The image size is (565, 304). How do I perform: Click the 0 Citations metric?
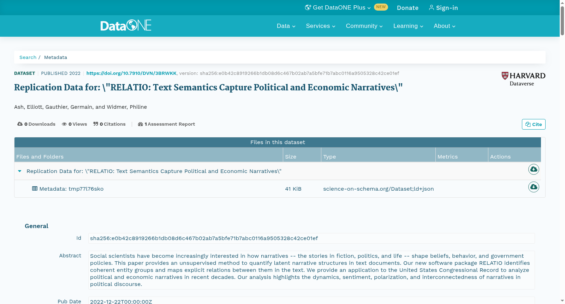click(109, 124)
